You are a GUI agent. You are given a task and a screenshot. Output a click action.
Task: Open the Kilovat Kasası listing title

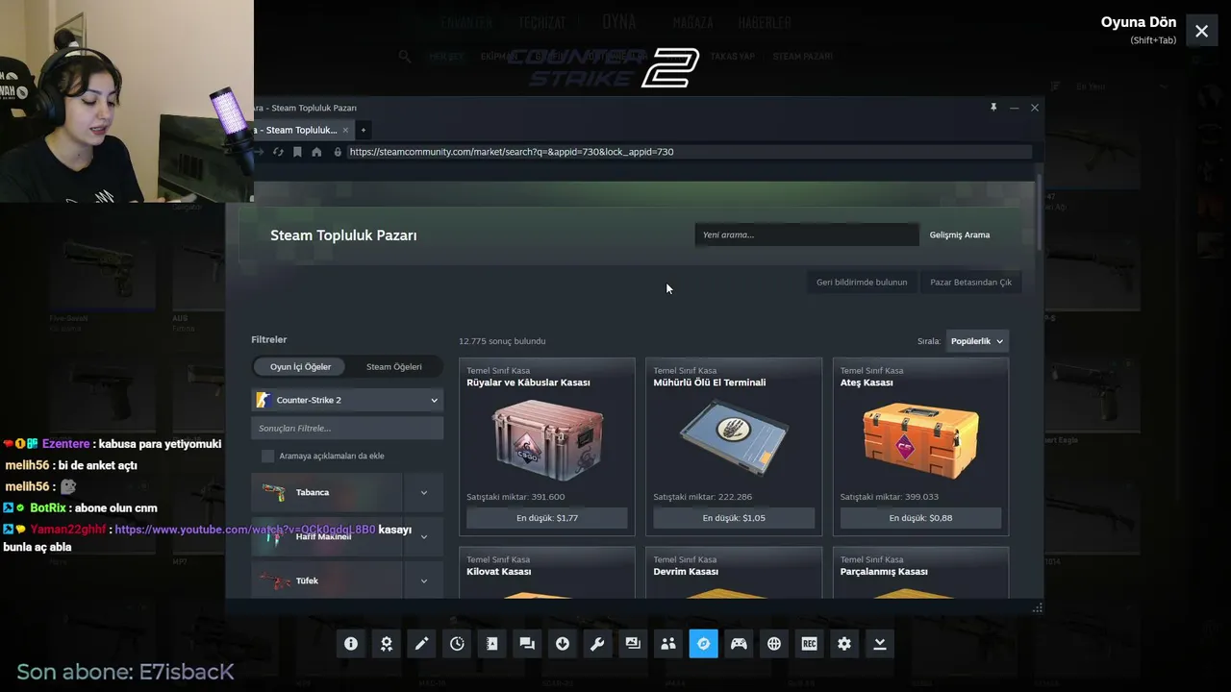499,572
